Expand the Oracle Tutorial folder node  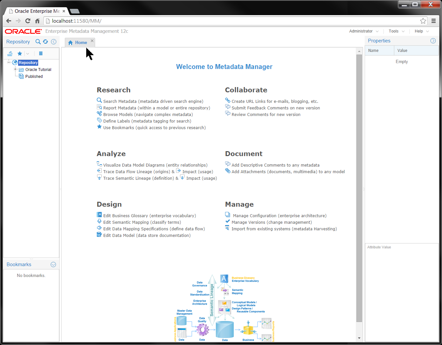tap(15, 69)
